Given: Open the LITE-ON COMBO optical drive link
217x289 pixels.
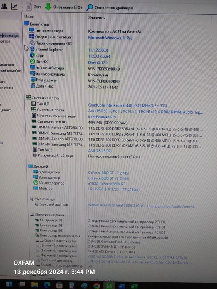Looking at the screenshot, I should point(140,262).
